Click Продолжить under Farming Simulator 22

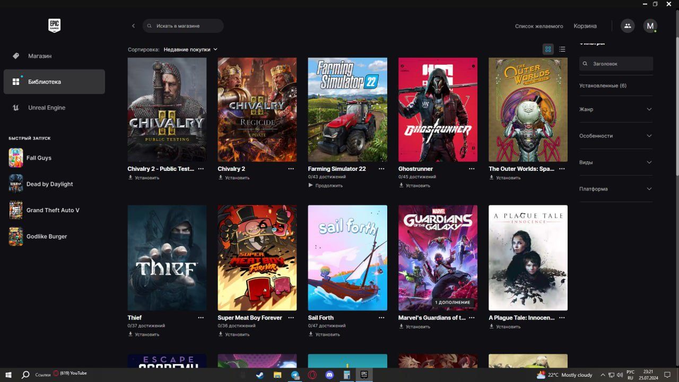pyautogui.click(x=326, y=186)
